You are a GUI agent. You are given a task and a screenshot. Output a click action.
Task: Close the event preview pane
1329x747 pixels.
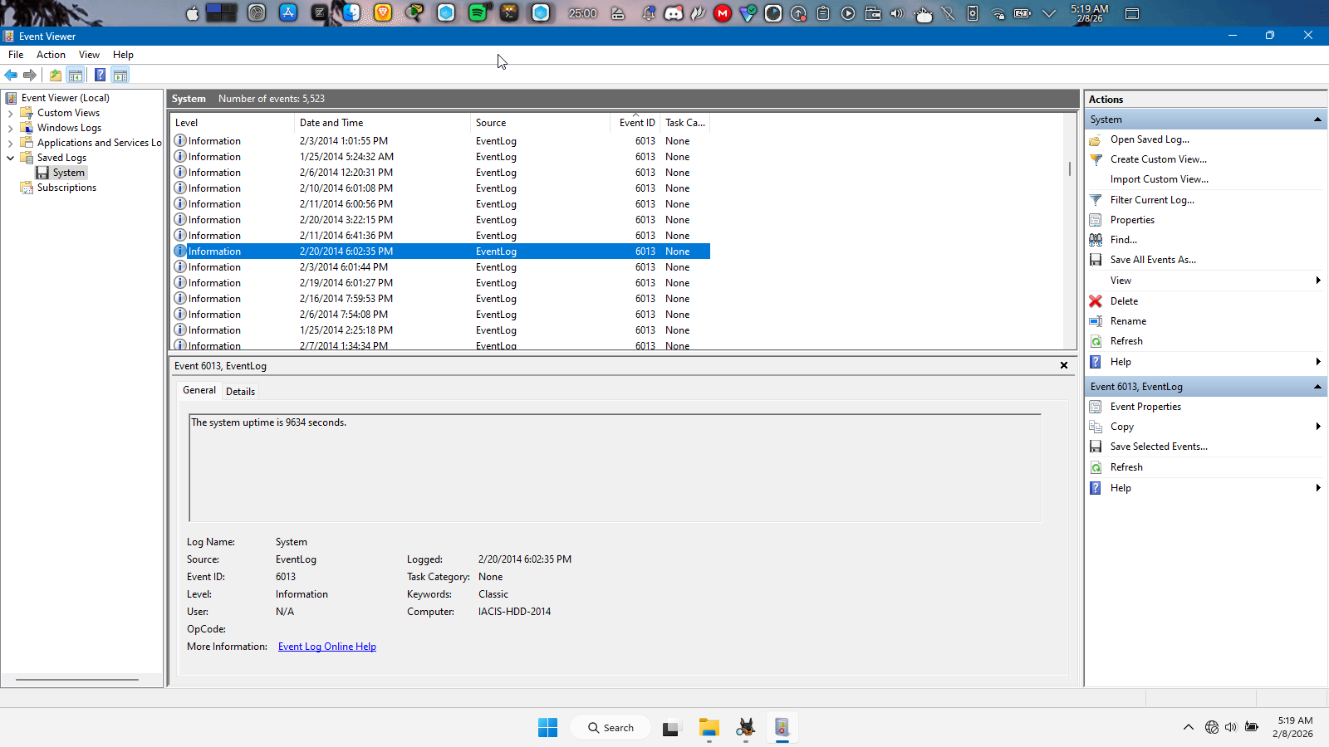click(1063, 365)
